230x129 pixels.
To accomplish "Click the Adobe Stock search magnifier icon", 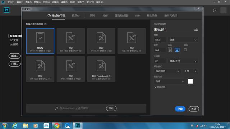I will pyautogui.click(x=56, y=108).
